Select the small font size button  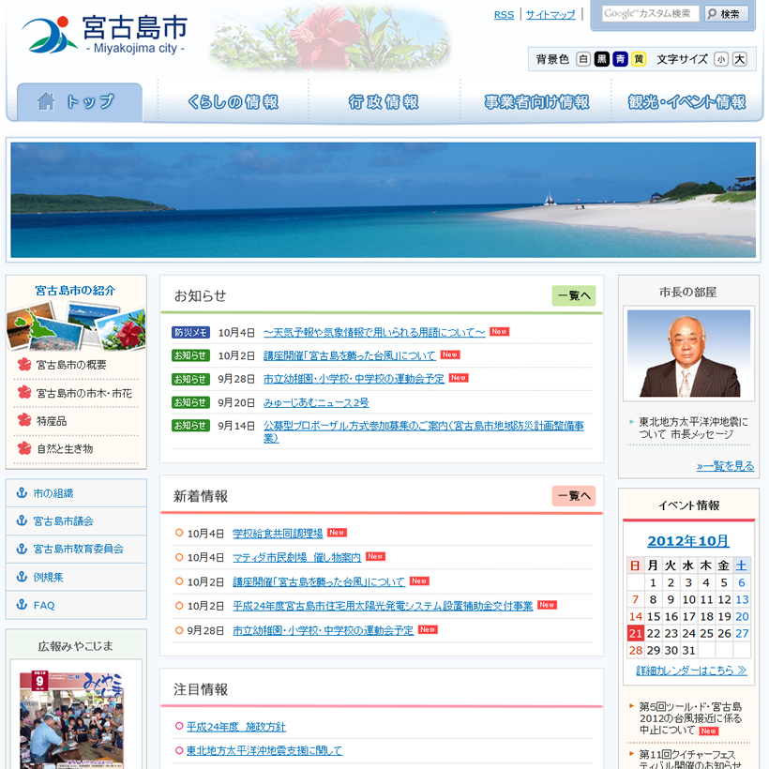tap(720, 59)
